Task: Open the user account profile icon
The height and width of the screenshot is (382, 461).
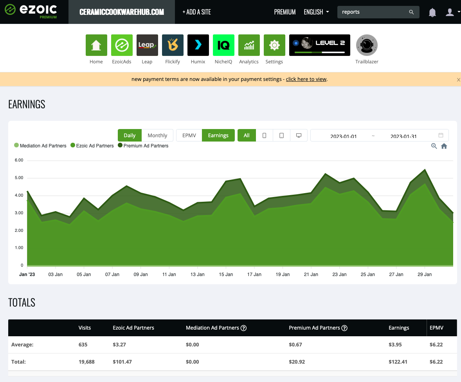Action: coord(450,12)
